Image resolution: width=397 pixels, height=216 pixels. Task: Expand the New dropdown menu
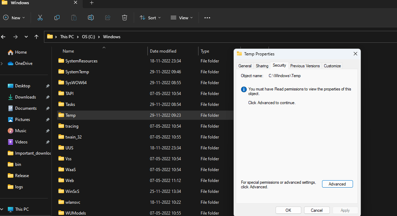click(14, 18)
